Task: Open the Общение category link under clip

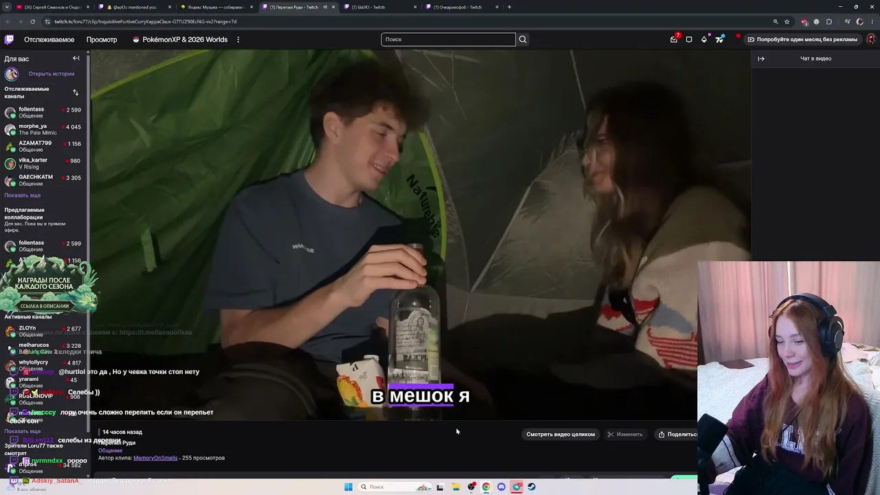Action: point(110,450)
